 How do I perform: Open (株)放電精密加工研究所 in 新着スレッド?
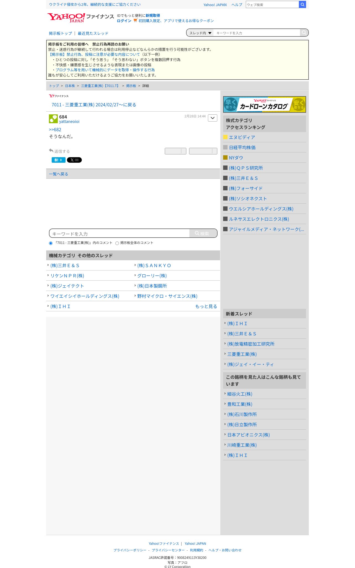251,344
